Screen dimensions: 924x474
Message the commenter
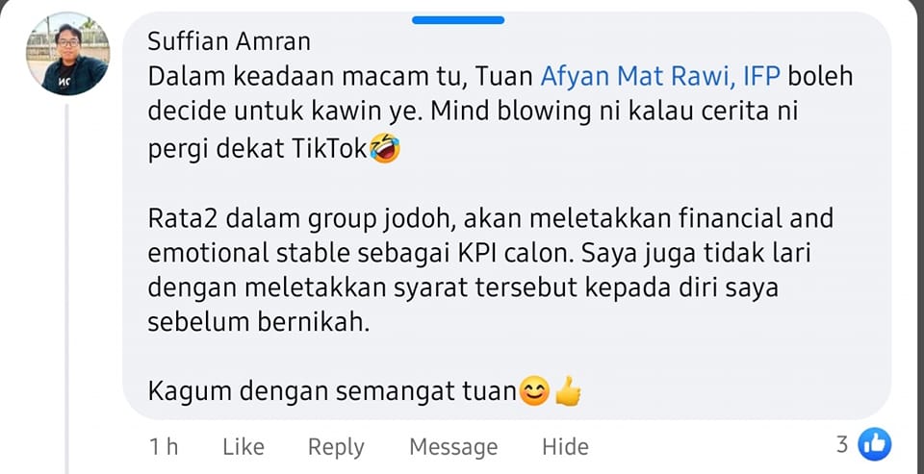tap(453, 447)
